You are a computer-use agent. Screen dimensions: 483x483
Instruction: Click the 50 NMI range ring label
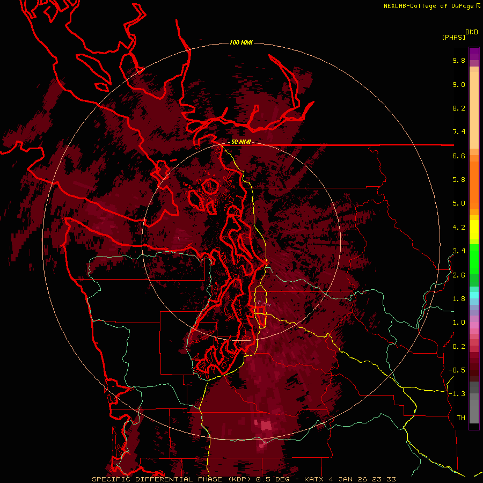click(241, 142)
